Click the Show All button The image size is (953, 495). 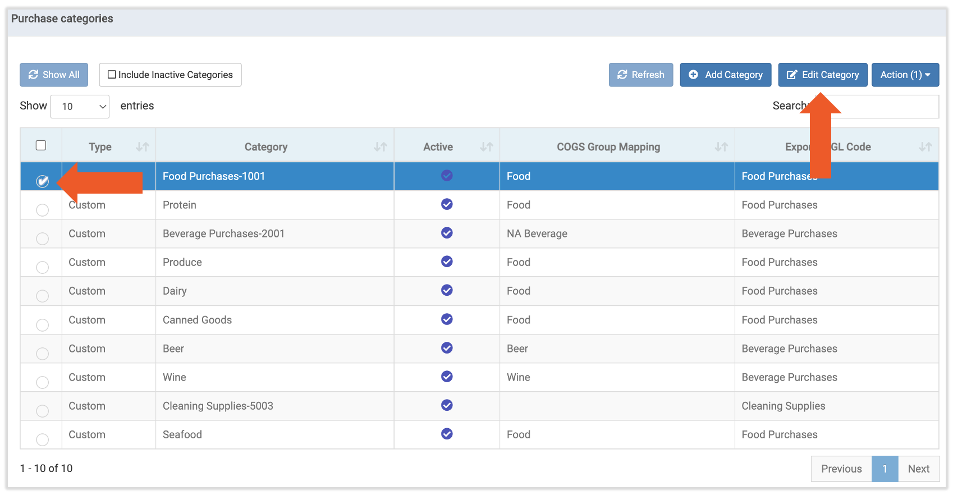[x=54, y=75]
